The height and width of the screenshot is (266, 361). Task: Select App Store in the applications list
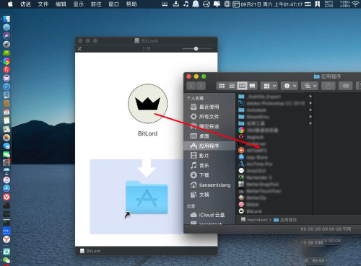tap(274, 157)
